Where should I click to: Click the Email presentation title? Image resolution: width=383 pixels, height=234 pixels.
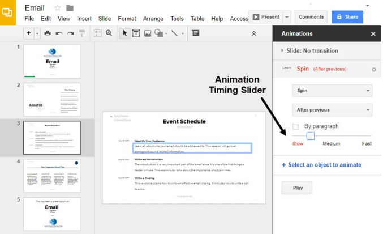[35, 8]
